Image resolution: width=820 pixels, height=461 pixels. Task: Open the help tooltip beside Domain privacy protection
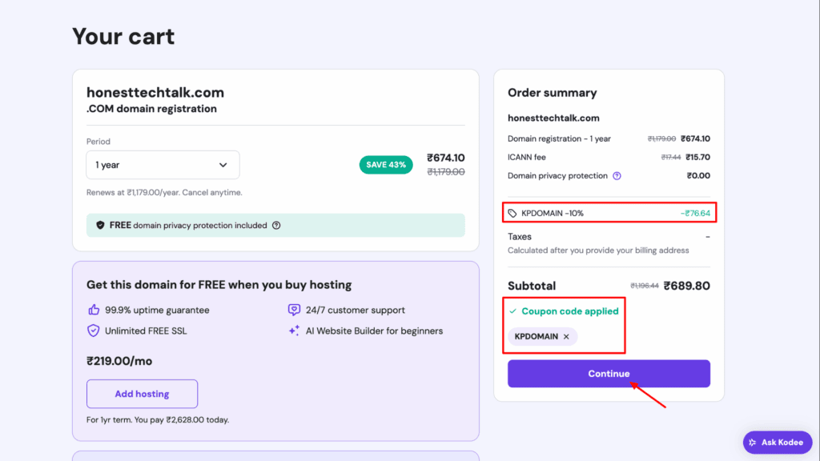[615, 176]
